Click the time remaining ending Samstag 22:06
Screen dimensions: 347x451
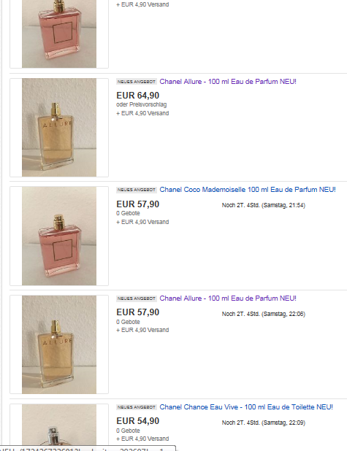coord(264,314)
